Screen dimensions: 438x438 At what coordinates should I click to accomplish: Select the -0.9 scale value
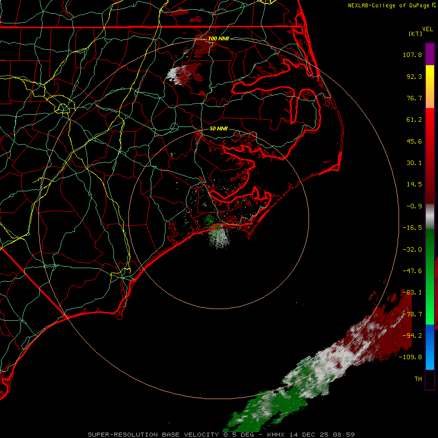[414, 206]
